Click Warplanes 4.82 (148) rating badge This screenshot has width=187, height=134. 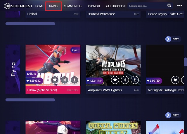point(94,81)
